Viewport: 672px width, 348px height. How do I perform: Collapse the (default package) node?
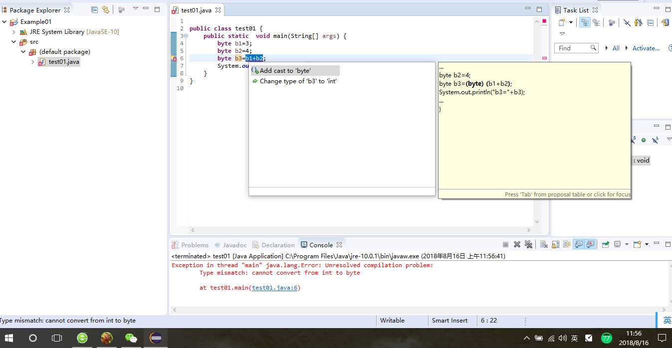coord(23,52)
